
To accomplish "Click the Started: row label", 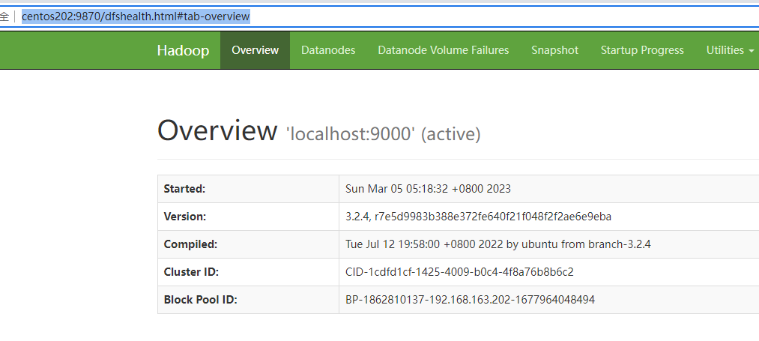I will [185, 189].
